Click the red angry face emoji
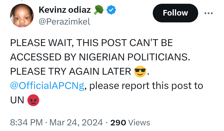The image size is (224, 131). click(x=33, y=100)
